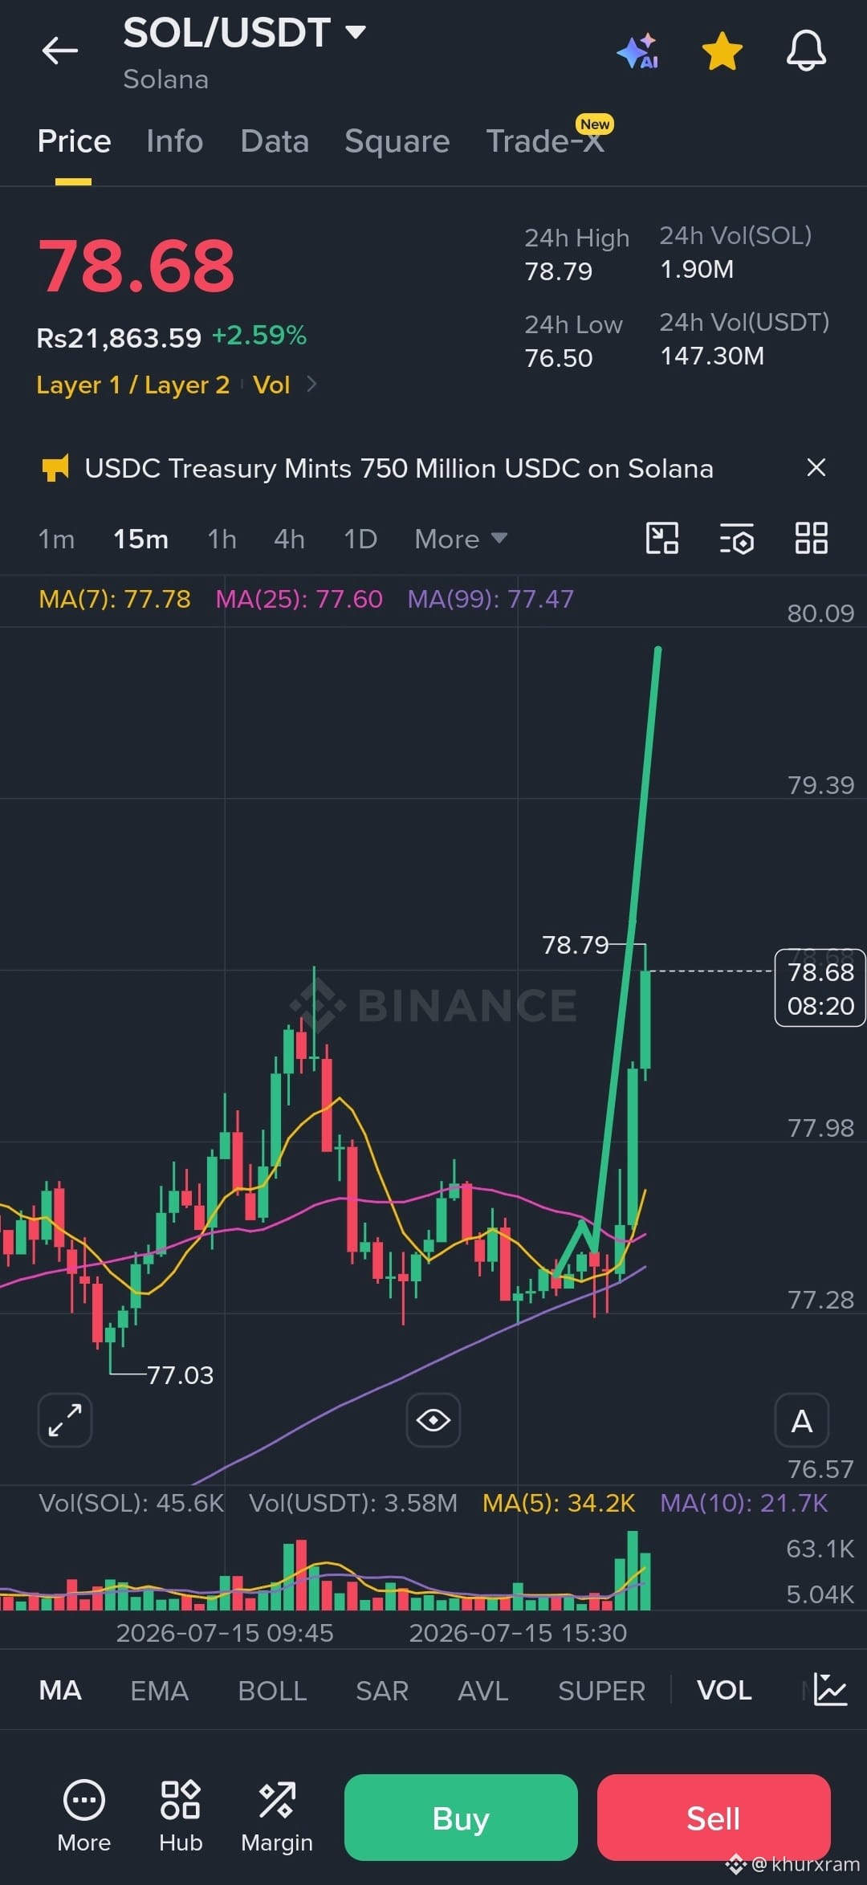Viewport: 867px width, 1885px height.
Task: Tap the 24h Vol(USDT) 147.30M value
Action: pos(712,356)
